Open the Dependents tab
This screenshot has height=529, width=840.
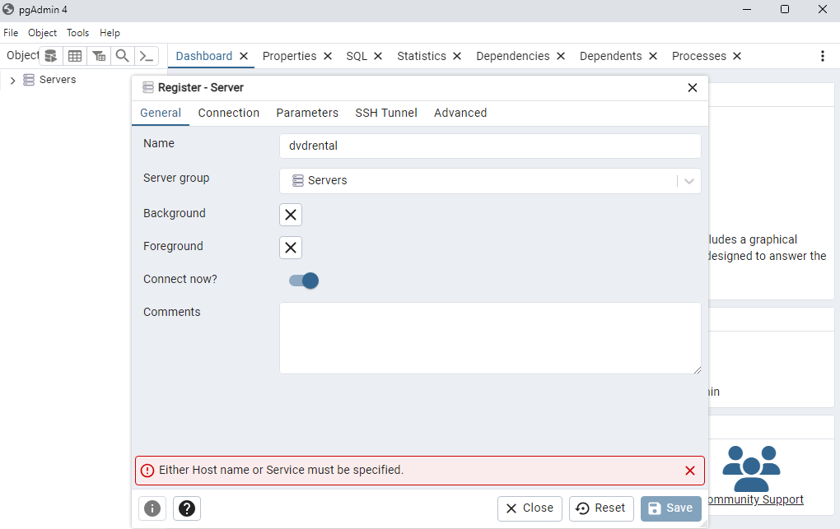(611, 56)
